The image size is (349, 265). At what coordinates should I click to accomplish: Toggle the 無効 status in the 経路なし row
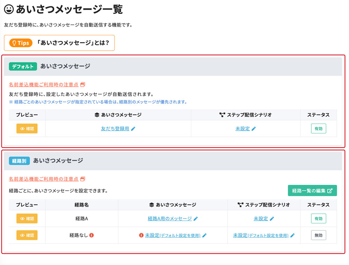319,235
